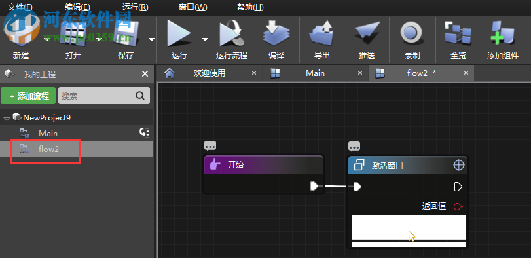Click the cube icon beside 我的工程
Screen dimensions: 531x258
tap(10, 74)
